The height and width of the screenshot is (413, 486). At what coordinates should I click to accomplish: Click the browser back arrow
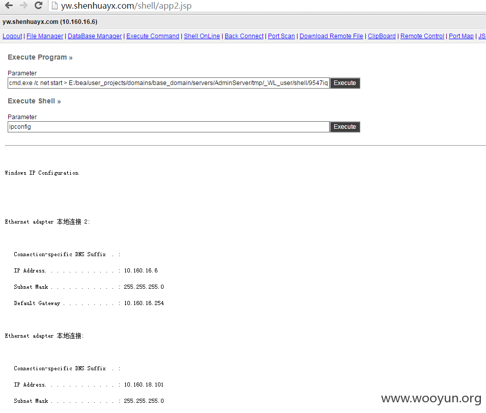coord(9,5)
